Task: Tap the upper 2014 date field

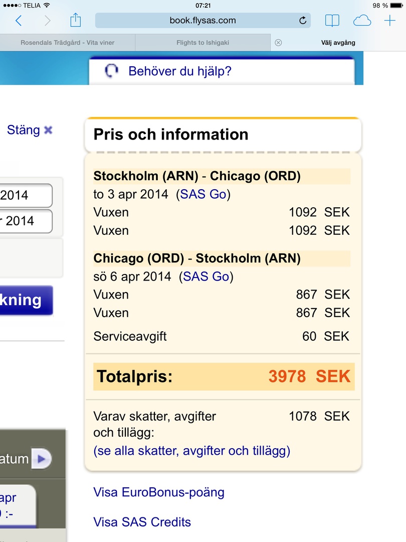Action: (x=25, y=195)
